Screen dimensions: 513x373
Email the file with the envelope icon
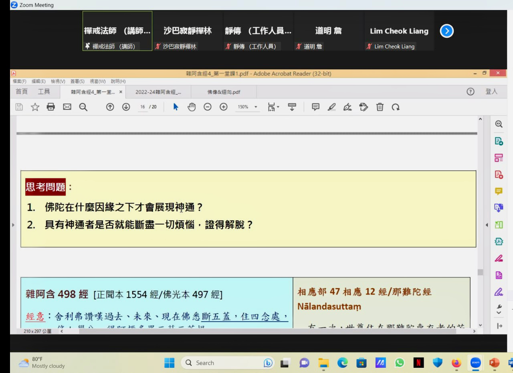[67, 107]
